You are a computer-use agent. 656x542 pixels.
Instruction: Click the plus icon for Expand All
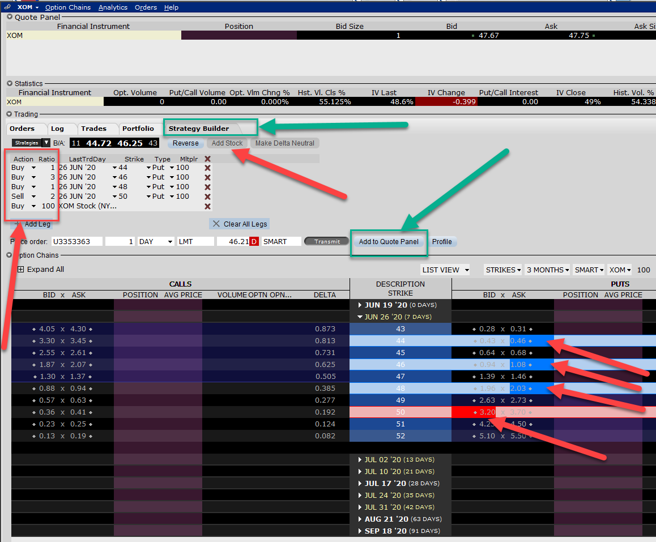(21, 270)
